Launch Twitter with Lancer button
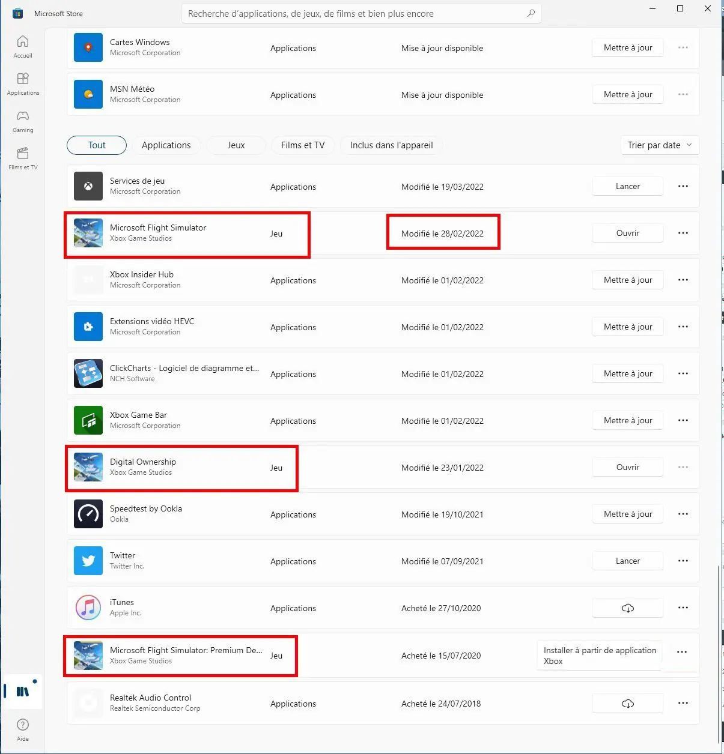Screen dimensions: 724x754 pos(628,561)
